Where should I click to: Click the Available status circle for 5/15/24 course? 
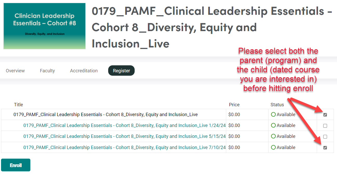pyautogui.click(x=273, y=136)
